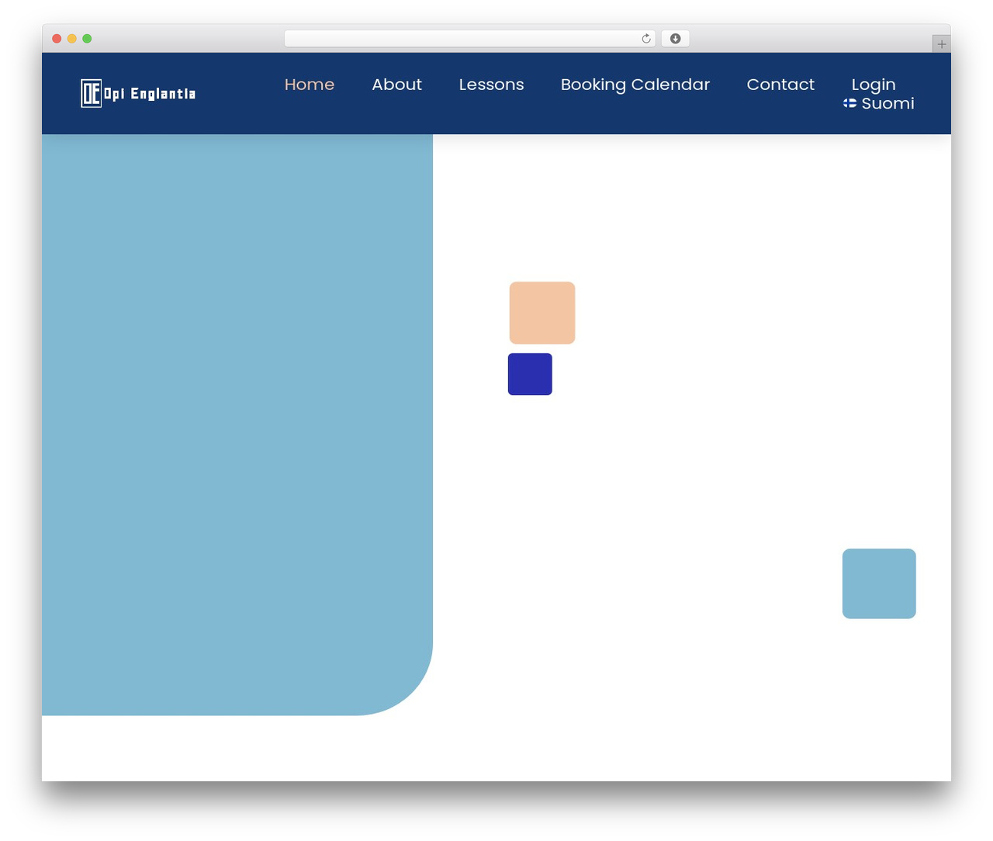993x841 pixels.
Task: Click the Opi Englantia logo
Action: tap(138, 93)
